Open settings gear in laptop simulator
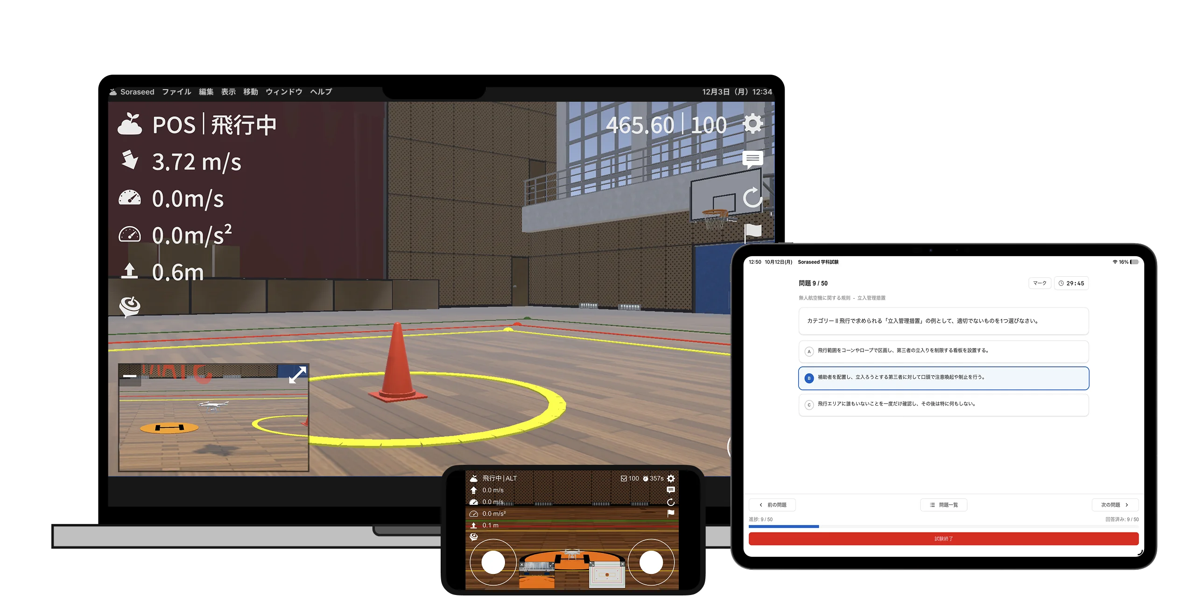Viewport: 1195px width, 616px height. pyautogui.click(x=752, y=124)
